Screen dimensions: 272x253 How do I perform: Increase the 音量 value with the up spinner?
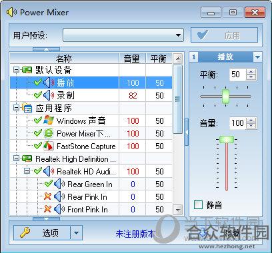[251, 120]
